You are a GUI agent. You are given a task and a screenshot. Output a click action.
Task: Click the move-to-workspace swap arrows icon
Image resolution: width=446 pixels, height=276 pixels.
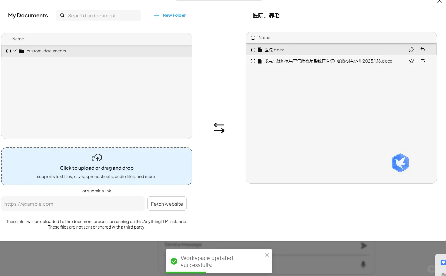[x=219, y=128]
